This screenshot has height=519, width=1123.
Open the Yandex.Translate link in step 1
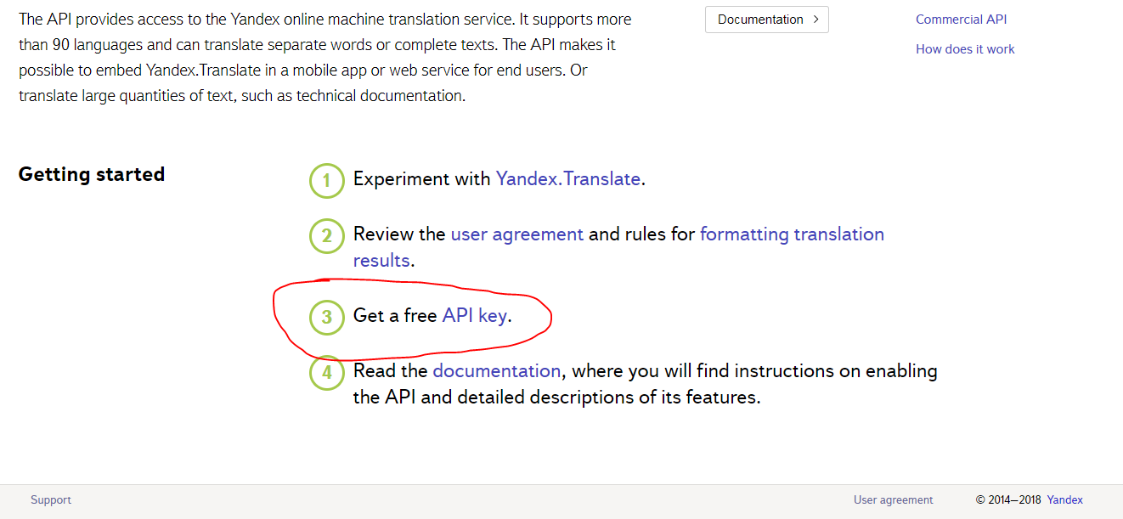567,179
